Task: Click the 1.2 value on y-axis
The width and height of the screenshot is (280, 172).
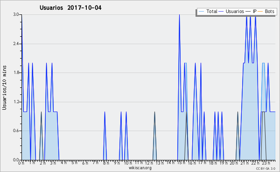Action: 16,102
